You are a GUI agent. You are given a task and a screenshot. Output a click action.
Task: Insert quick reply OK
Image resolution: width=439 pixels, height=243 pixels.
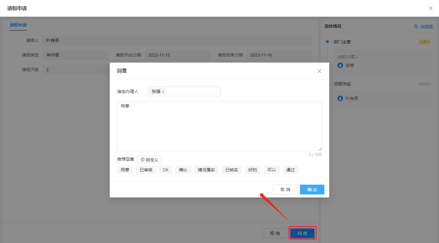[166, 170]
